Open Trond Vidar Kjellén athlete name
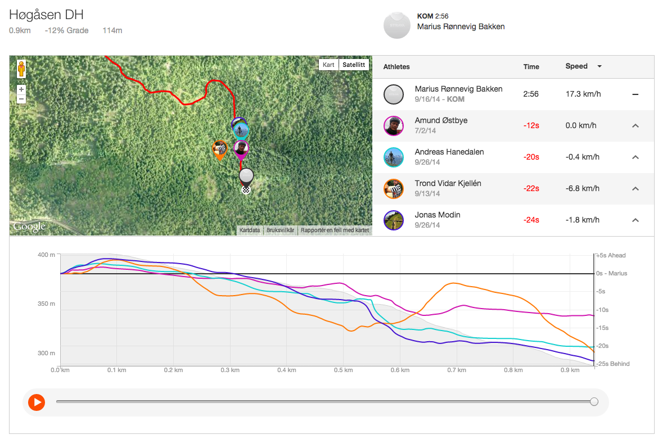Image resolution: width=658 pixels, height=439 pixels. tap(448, 183)
